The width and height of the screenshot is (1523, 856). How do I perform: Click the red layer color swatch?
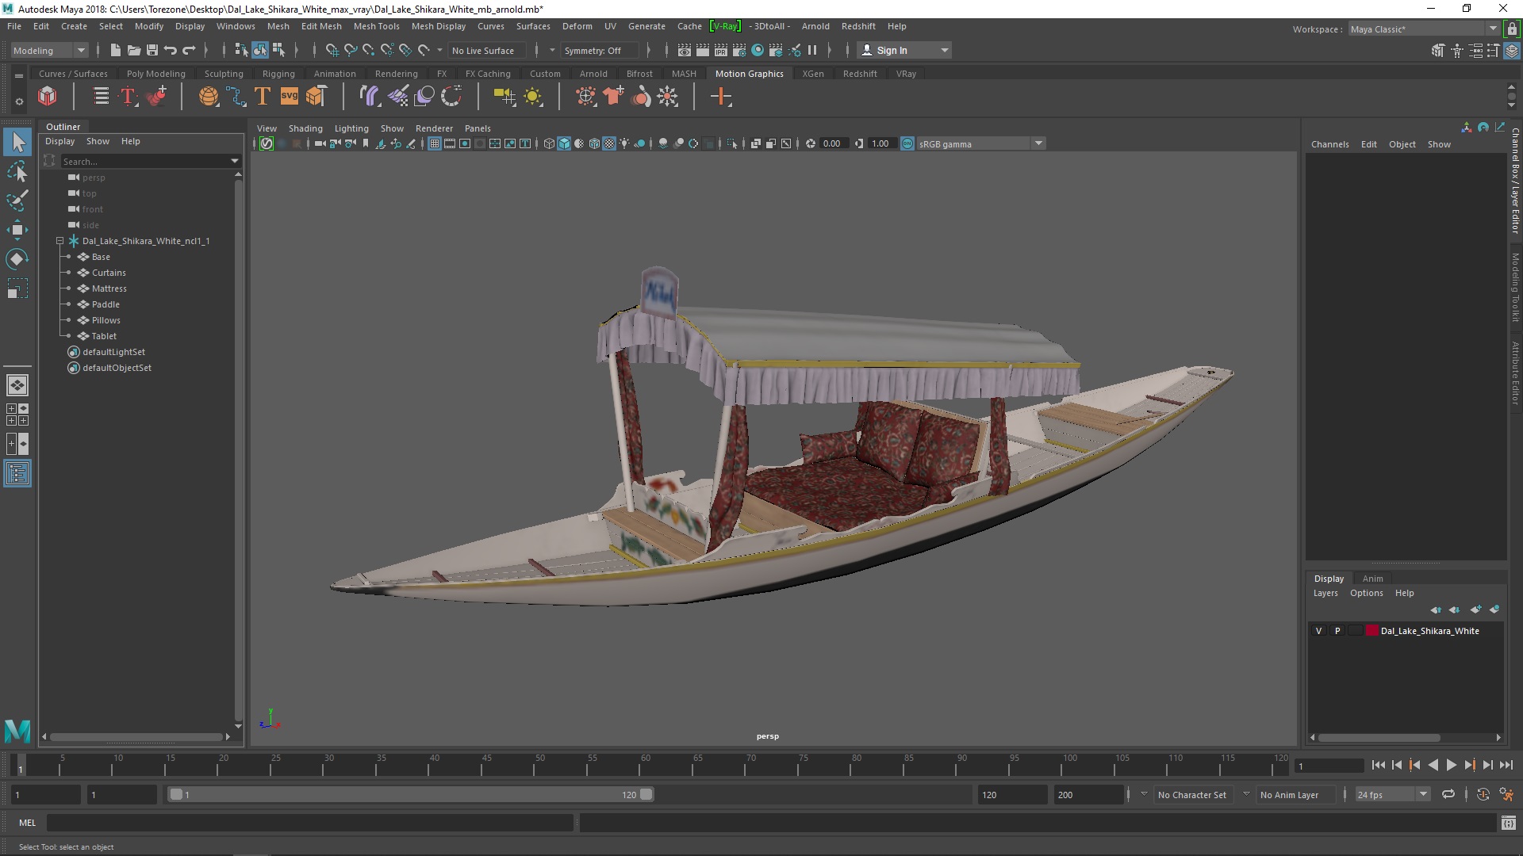pos(1371,631)
